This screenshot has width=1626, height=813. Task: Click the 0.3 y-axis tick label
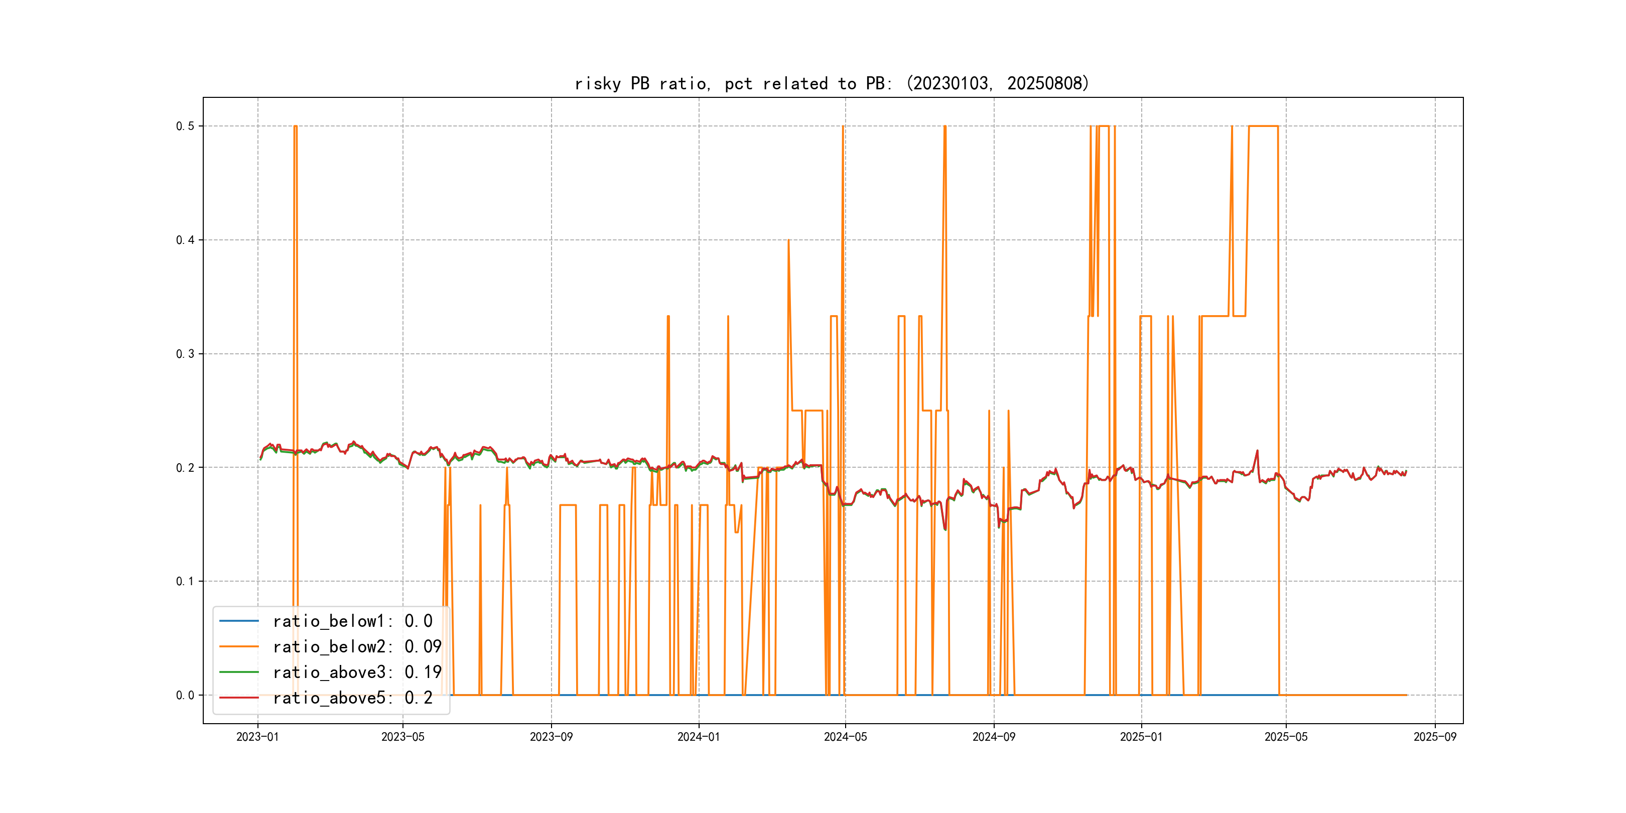coord(185,354)
